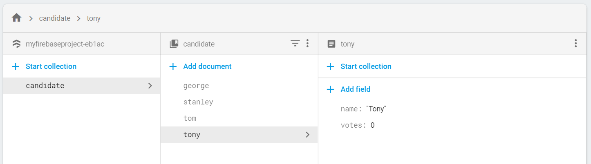591x164 pixels.
Task: Select tony in the breadcrumb path
Action: click(x=94, y=18)
